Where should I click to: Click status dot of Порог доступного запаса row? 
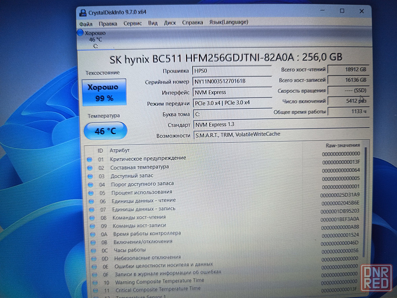pyautogui.click(x=91, y=185)
